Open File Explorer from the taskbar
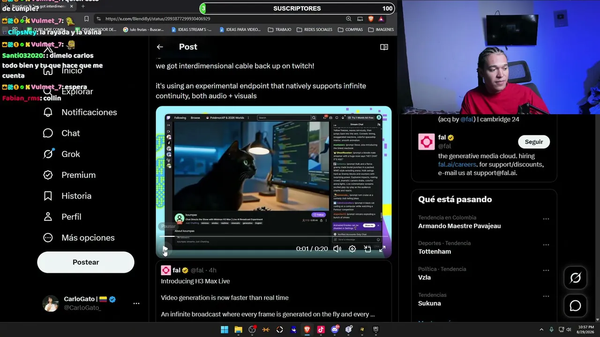The height and width of the screenshot is (337, 600). click(238, 330)
